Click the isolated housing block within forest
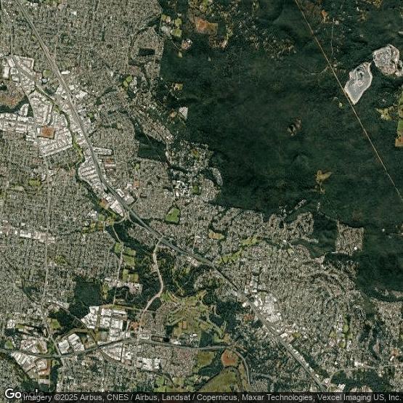Screen dimensions: 403x403 click(349, 240)
